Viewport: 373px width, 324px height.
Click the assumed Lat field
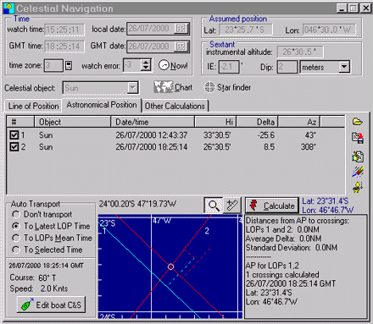[246, 30]
